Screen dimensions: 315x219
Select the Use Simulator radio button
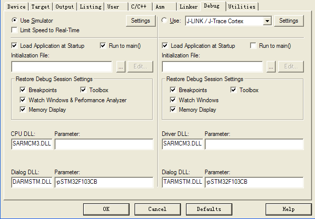click(15, 21)
